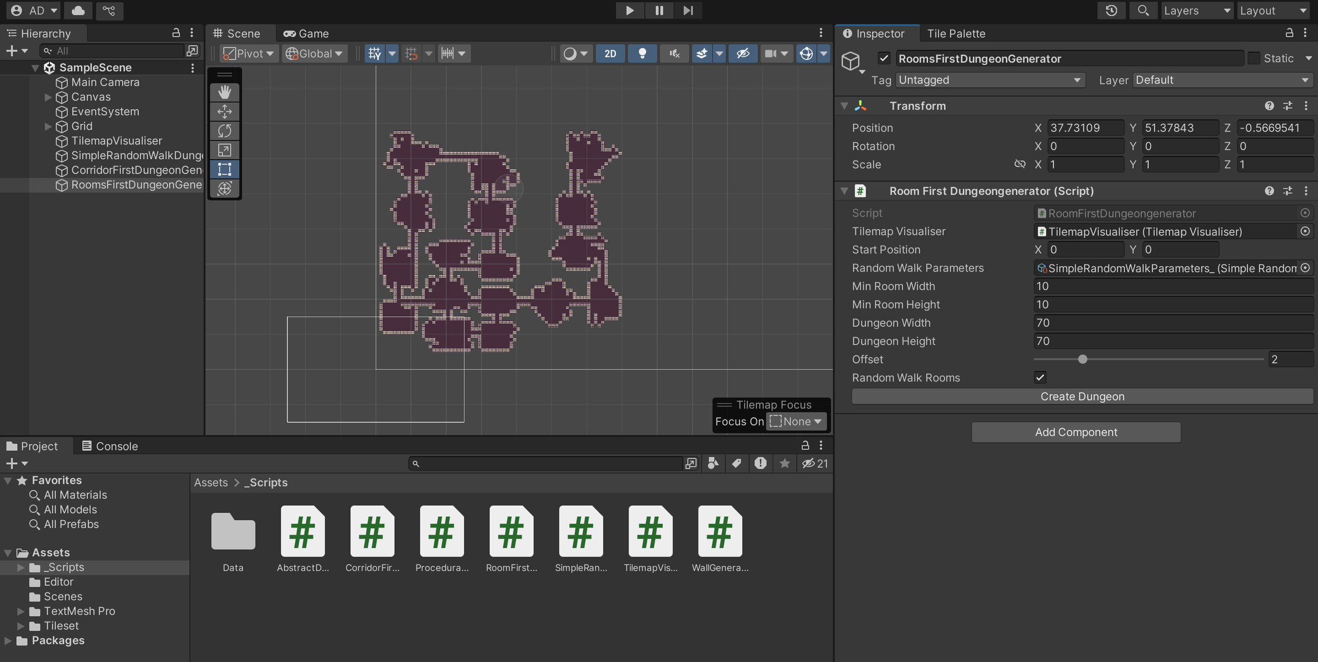
Task: Toggle Project favorites star filter
Action: [x=784, y=464]
